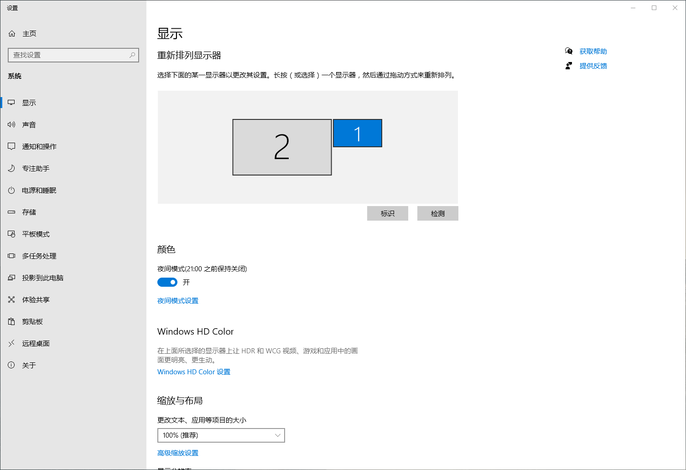Click the drive icon for 存储

point(11,212)
